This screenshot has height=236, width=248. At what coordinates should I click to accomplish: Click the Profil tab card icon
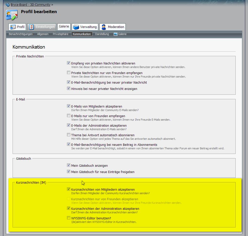click(x=13, y=27)
